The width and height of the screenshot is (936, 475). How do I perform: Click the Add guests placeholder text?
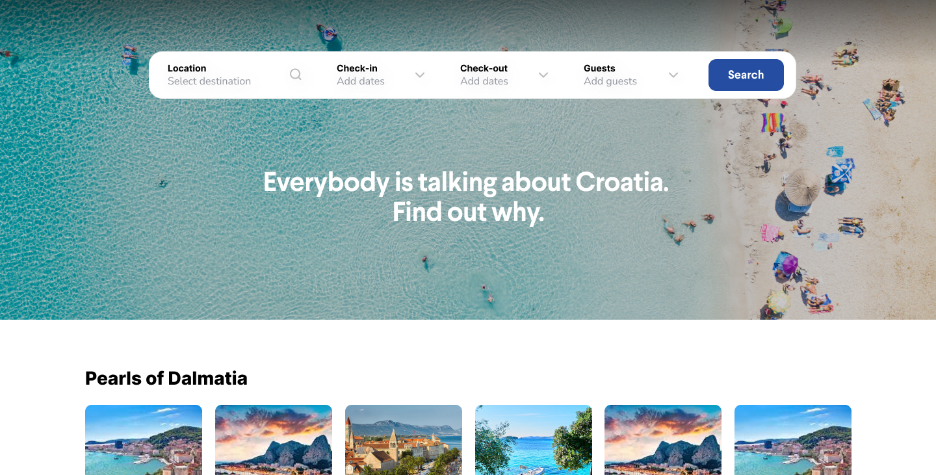[x=610, y=81]
